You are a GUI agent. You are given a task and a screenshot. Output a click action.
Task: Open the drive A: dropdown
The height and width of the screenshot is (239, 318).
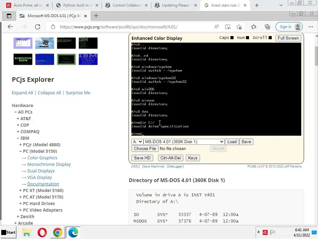click(x=137, y=142)
